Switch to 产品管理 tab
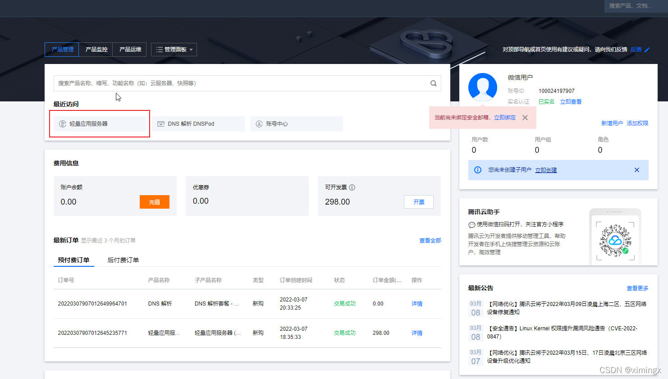This screenshot has width=668, height=379. [62, 50]
